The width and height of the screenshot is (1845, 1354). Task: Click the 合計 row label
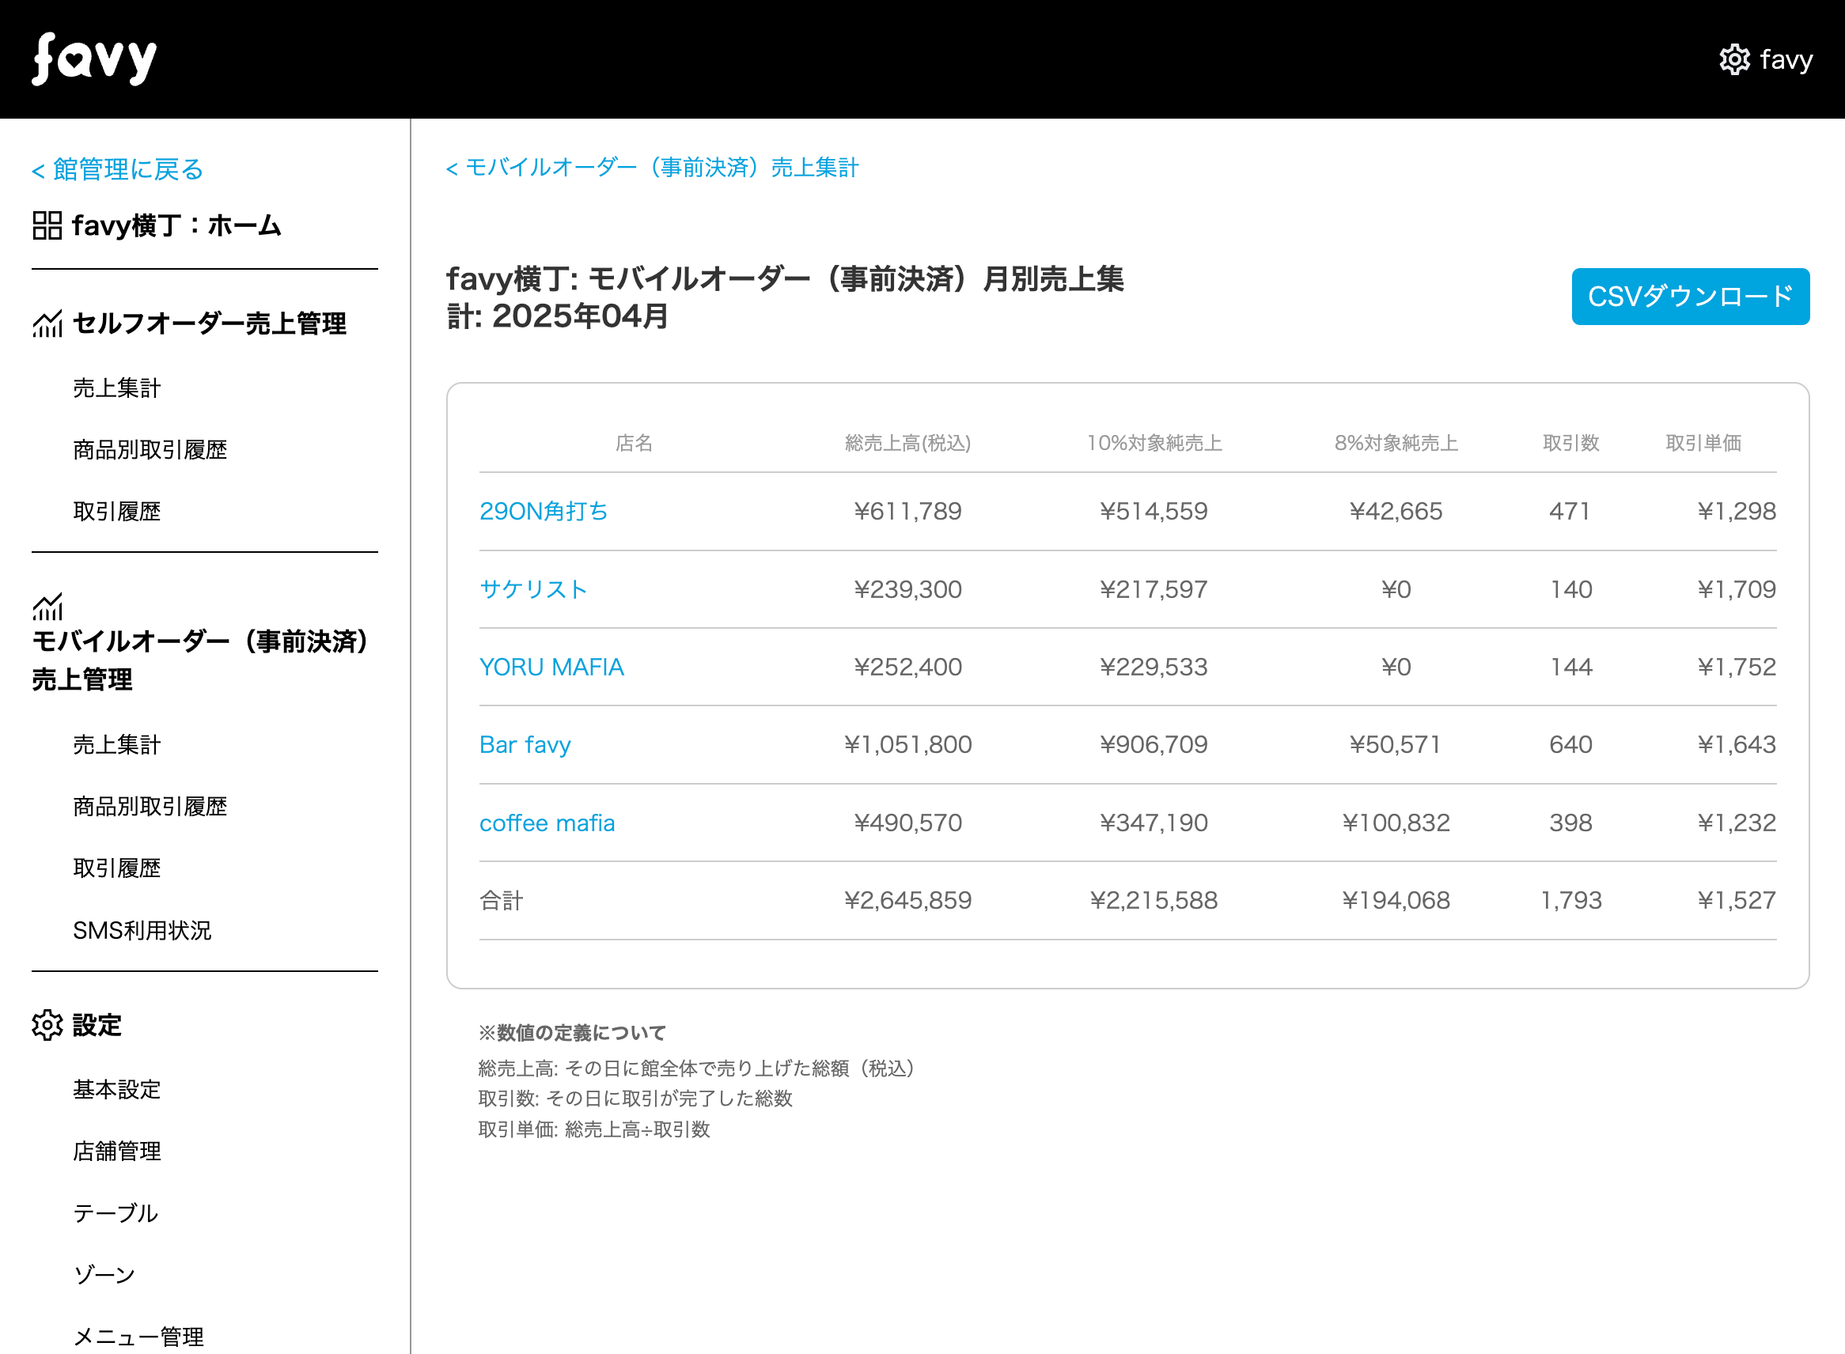click(501, 900)
